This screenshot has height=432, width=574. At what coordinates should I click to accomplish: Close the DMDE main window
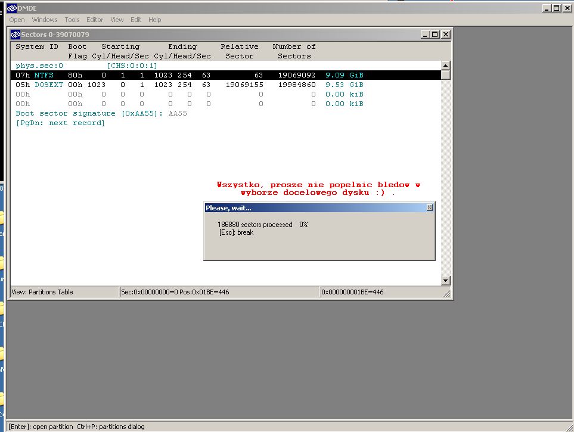point(567,8)
